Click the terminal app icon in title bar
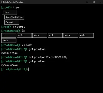Image resolution: width=103 pixels, height=93 pixels. click(2, 2)
